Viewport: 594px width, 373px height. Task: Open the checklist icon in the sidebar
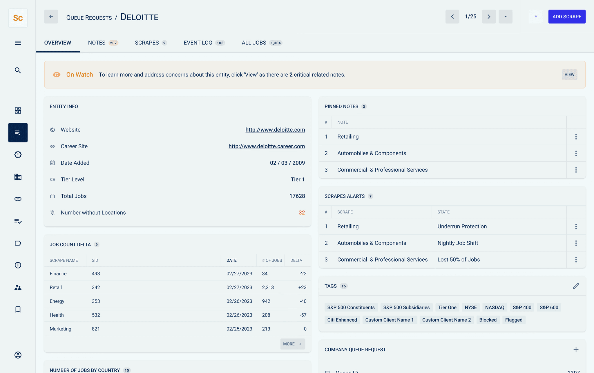(18, 221)
